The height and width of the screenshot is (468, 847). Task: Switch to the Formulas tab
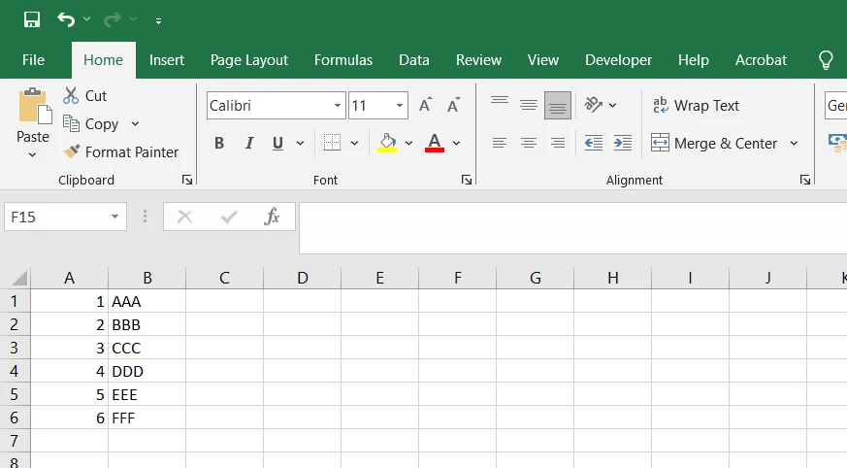(x=343, y=60)
